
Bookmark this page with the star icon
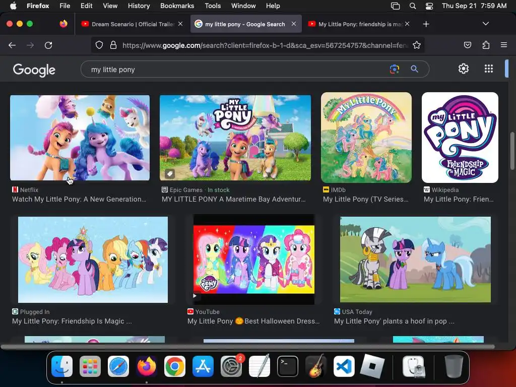(417, 45)
